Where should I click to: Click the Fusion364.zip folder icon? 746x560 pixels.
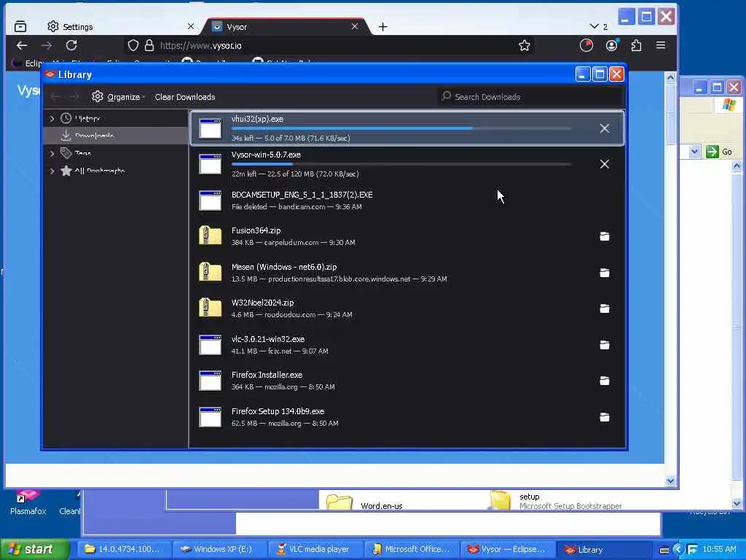(210, 236)
